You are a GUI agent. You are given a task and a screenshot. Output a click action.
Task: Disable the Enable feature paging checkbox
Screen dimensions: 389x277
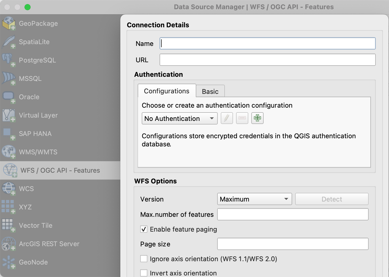[x=144, y=229]
